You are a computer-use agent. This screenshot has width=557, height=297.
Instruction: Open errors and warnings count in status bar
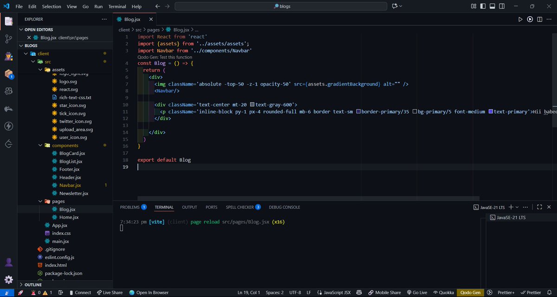coord(41,292)
